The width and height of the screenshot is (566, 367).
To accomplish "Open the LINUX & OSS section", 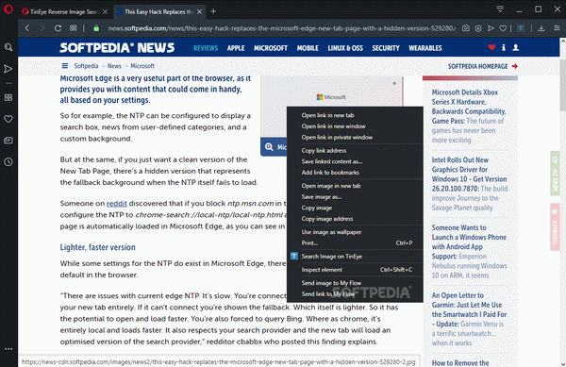I will [x=345, y=48].
